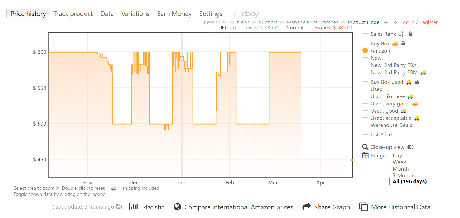Image resolution: width=460 pixels, height=218 pixels.
Task: Click the Sales Rank sort icon
Action: click(401, 34)
